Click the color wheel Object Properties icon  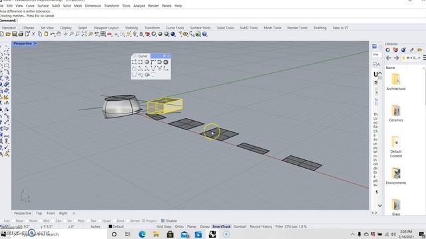tap(154, 34)
